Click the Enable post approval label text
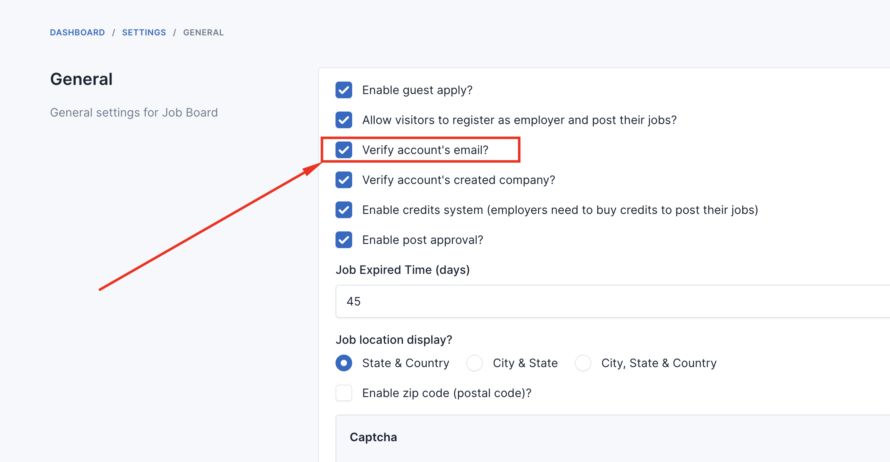 (x=423, y=240)
